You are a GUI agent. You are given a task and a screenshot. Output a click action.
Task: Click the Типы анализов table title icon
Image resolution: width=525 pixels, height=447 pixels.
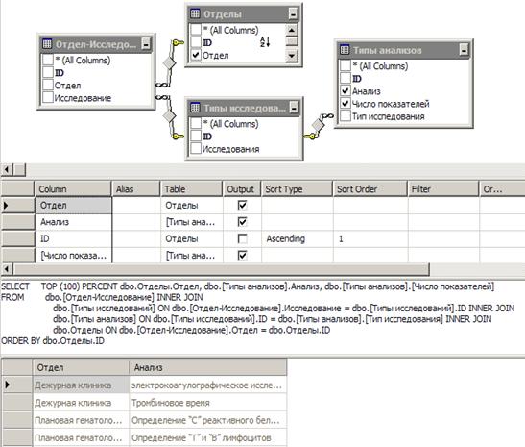click(345, 50)
